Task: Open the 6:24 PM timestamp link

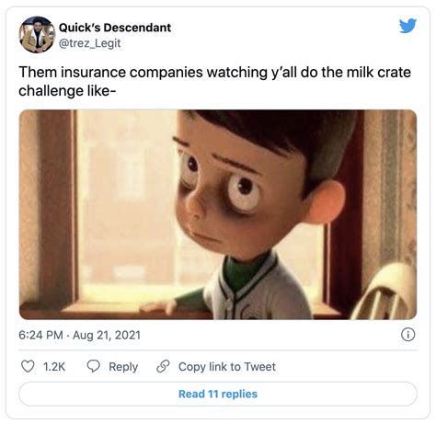Action: (x=40, y=335)
